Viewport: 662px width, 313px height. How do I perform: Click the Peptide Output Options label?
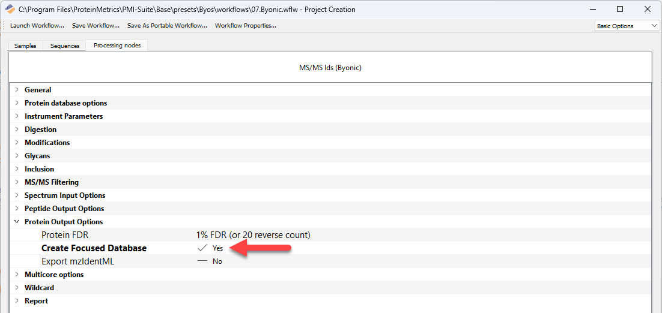[64, 209]
